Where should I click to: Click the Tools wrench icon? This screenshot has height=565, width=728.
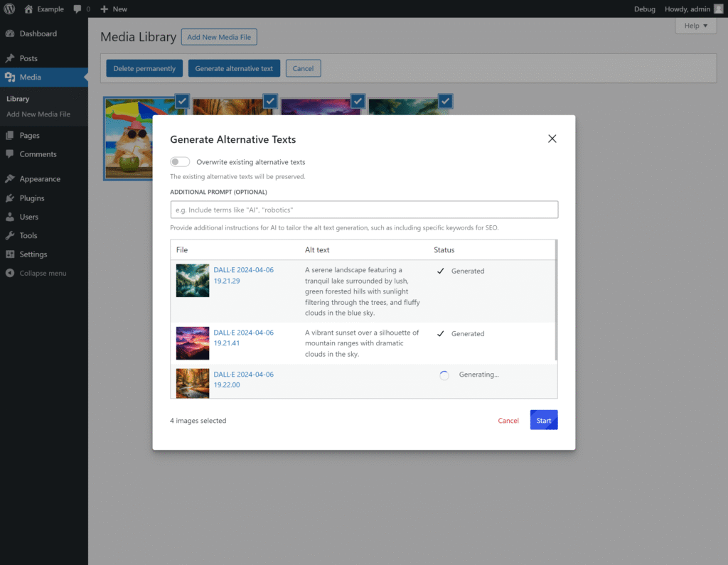[x=10, y=235]
